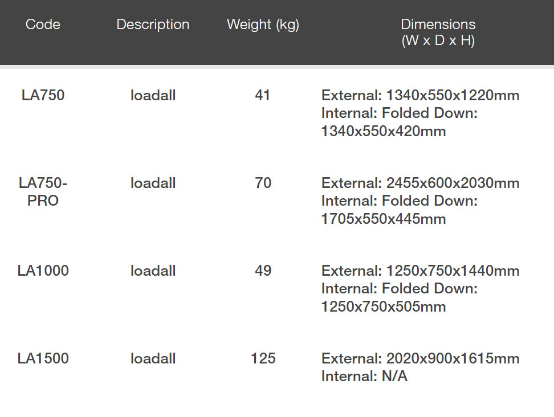Select the LA1500 product code
This screenshot has height=417, width=554.
(43, 358)
